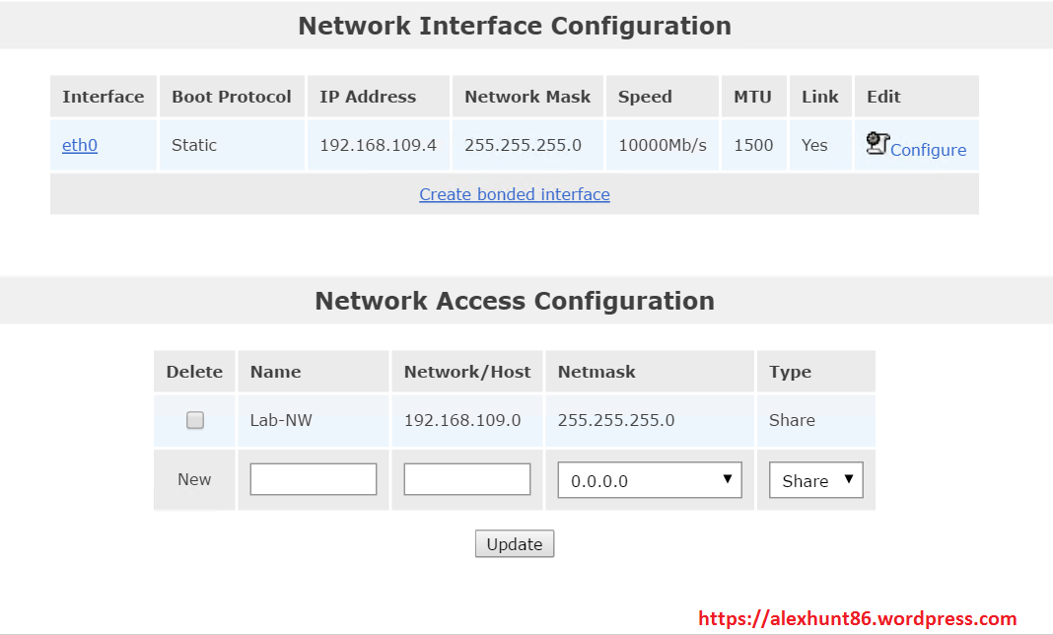
Task: Click the configure icon beside eth0
Action: click(x=877, y=144)
